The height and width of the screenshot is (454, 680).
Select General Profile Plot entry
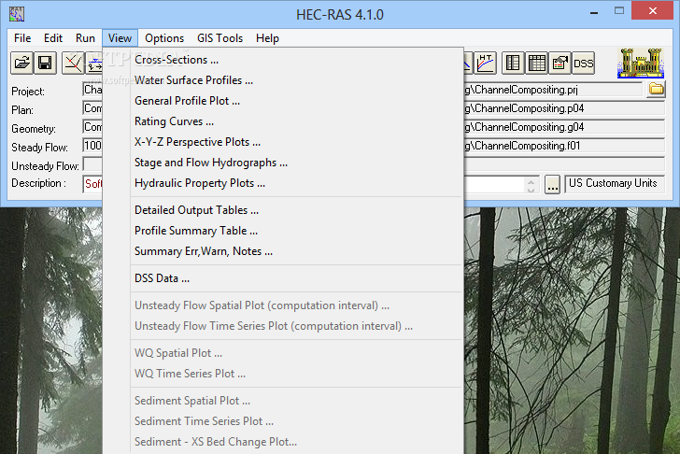click(x=283, y=101)
